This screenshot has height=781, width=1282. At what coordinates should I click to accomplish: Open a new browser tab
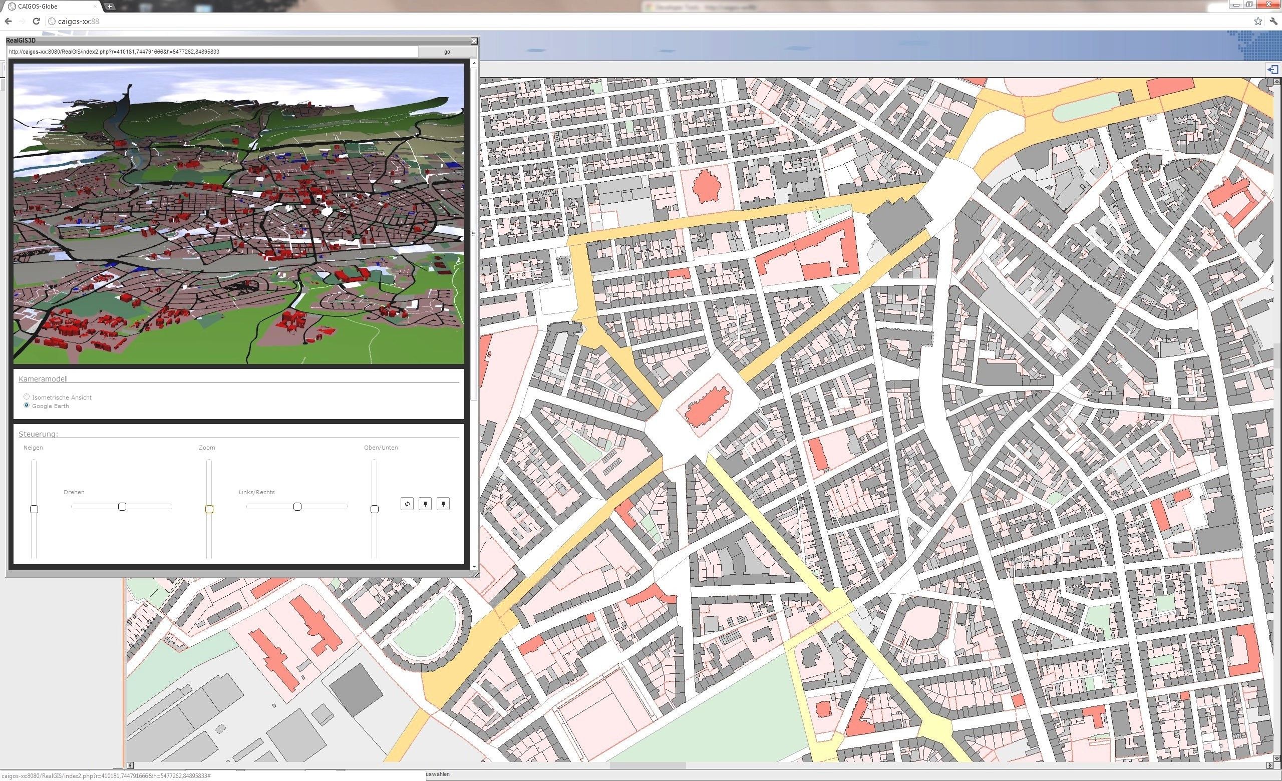pos(109,6)
